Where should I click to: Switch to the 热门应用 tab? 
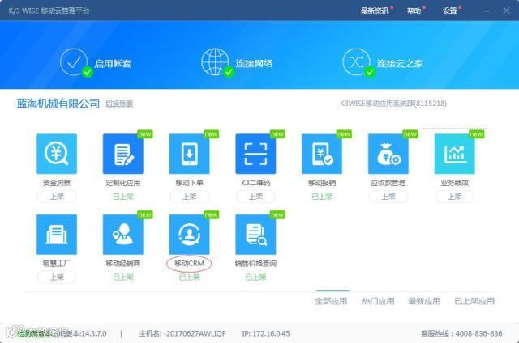pos(378,301)
